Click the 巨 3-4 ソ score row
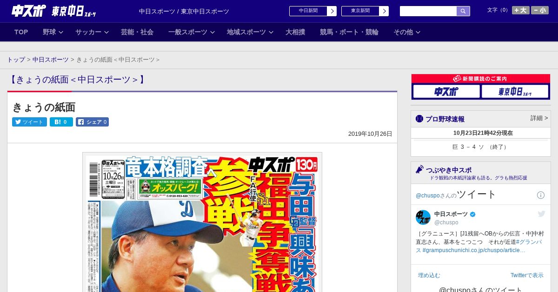This screenshot has width=558, height=292. point(481,147)
